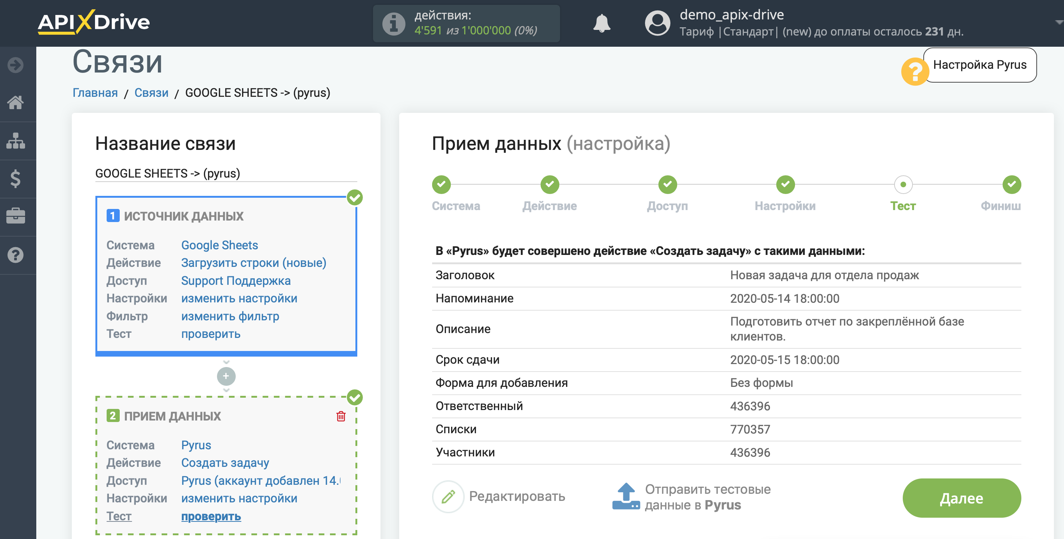1064x539 pixels.
Task: Open the billing dollar icon
Action: pyautogui.click(x=16, y=179)
